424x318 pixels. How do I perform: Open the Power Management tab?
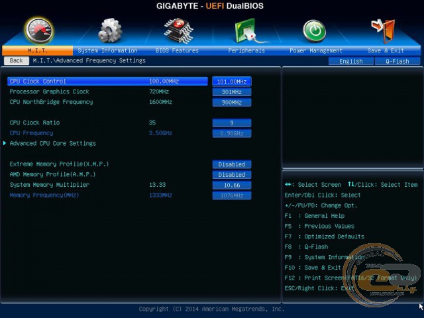(316, 50)
